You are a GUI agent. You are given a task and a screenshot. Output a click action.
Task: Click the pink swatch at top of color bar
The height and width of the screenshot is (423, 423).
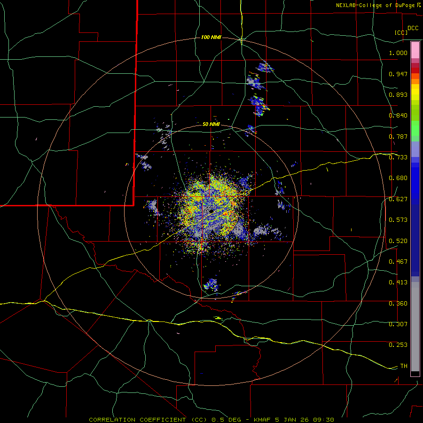coord(415,50)
